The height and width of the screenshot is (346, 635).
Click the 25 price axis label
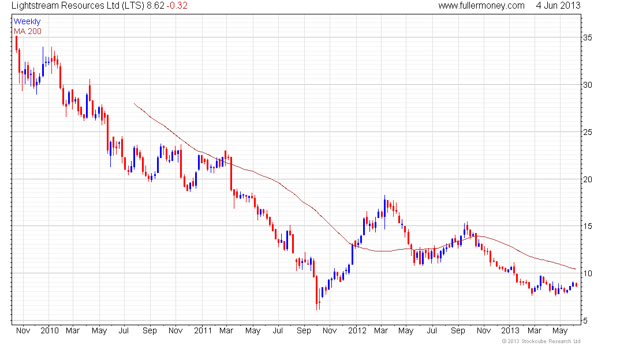(x=587, y=132)
